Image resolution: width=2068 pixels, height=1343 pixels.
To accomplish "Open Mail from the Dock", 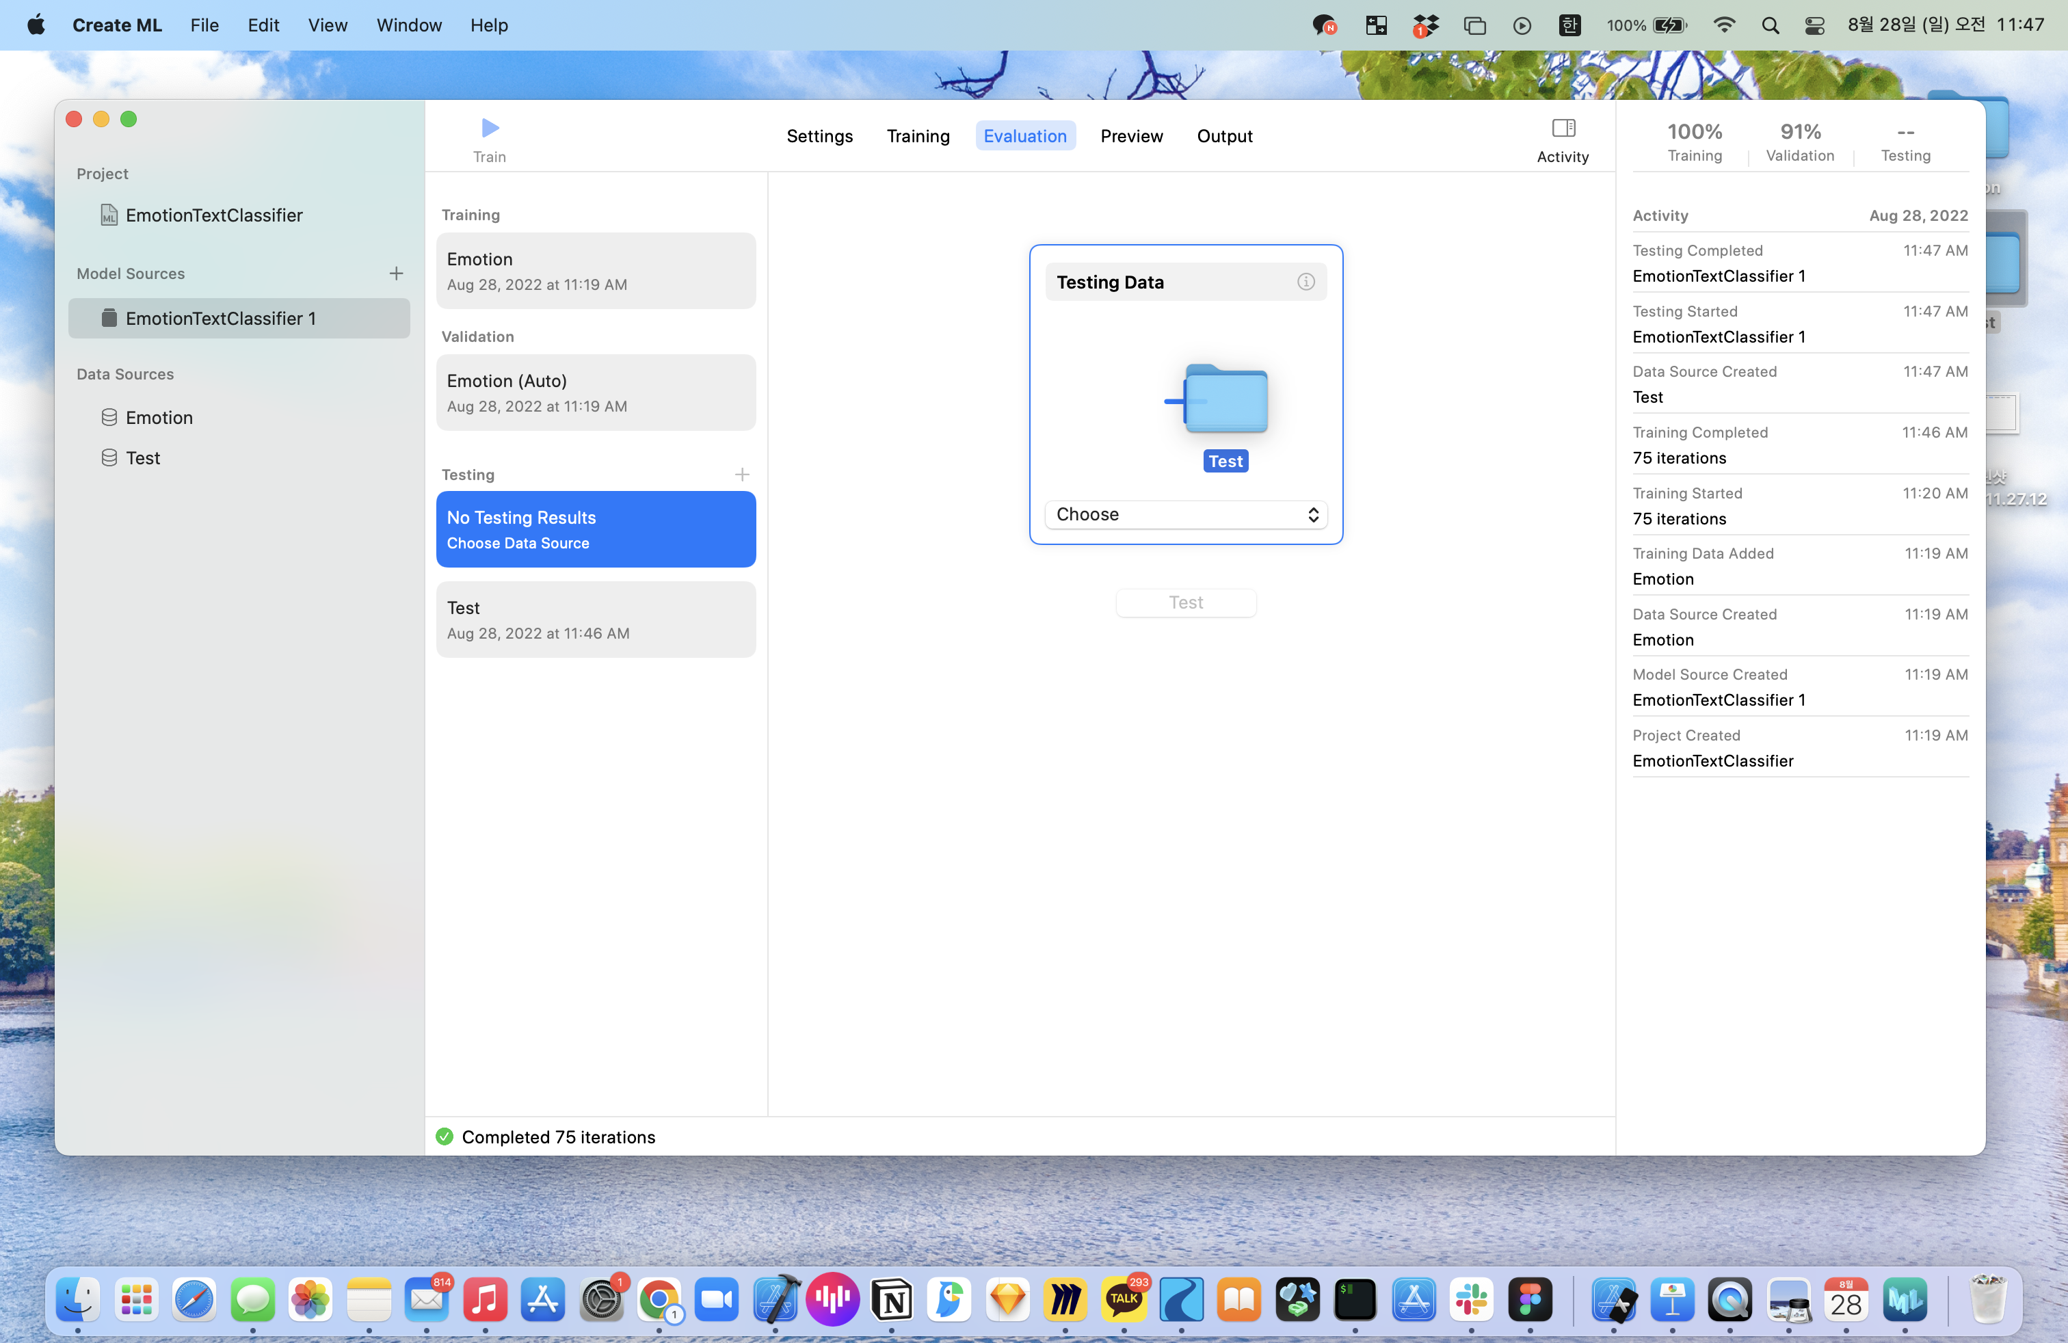I will [427, 1299].
